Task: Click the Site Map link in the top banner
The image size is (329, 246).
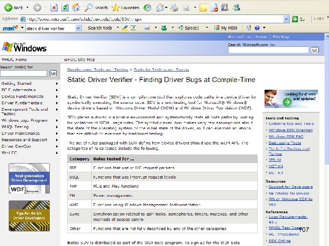Action: pos(281,37)
